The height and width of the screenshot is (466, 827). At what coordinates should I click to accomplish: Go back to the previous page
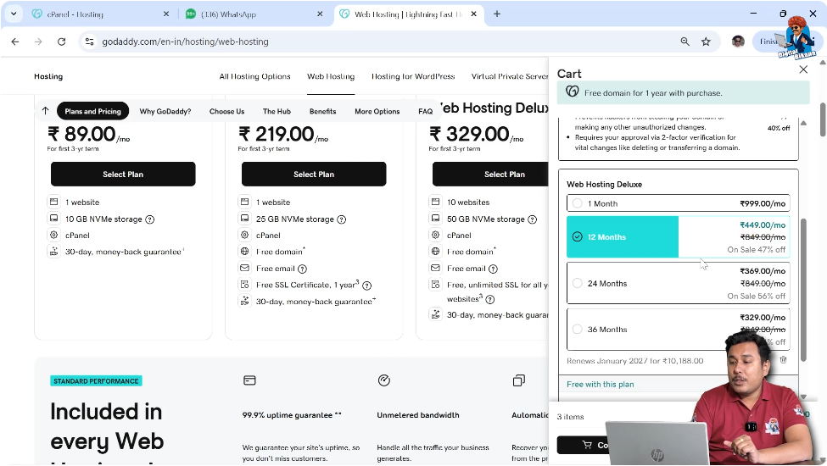tap(14, 42)
